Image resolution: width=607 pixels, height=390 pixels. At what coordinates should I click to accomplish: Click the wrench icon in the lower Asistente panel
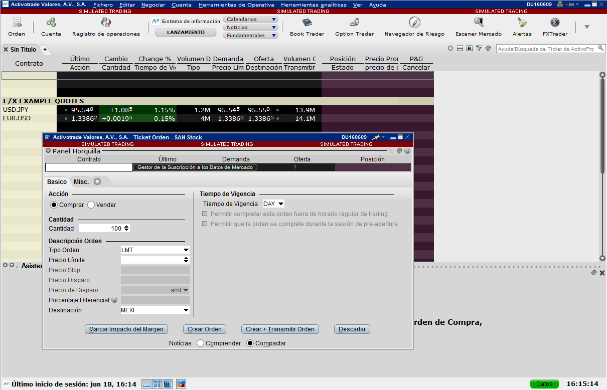coord(594,273)
